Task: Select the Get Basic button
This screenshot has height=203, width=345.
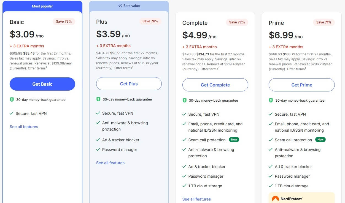Action: 42,84
